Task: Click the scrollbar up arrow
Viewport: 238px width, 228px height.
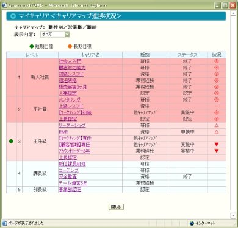Action: 233,13
